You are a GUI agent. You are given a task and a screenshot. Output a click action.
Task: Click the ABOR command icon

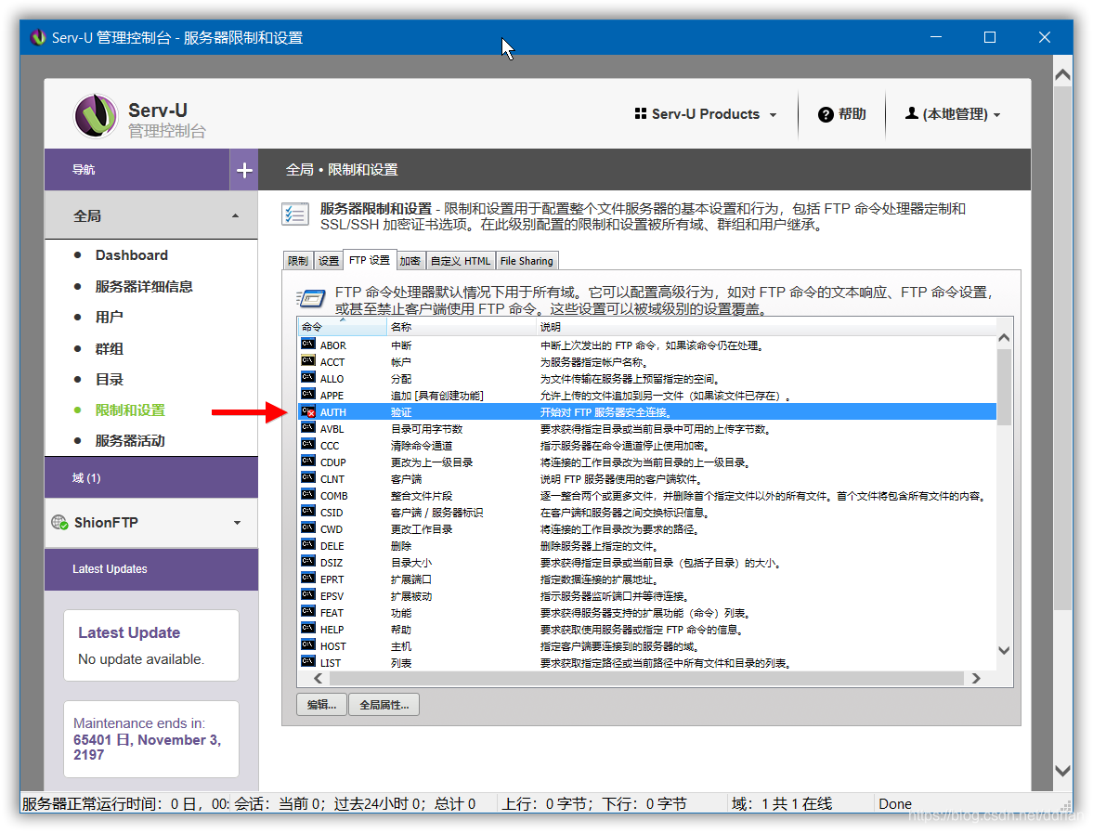(x=308, y=345)
